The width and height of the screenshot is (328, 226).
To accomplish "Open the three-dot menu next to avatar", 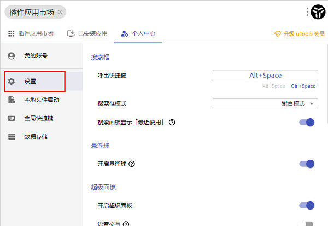I will 308,11.
